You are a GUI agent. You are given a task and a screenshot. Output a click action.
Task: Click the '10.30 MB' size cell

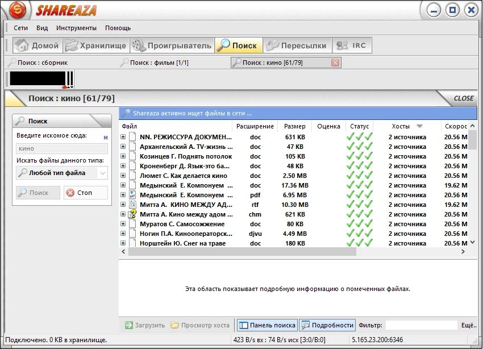[x=295, y=205]
